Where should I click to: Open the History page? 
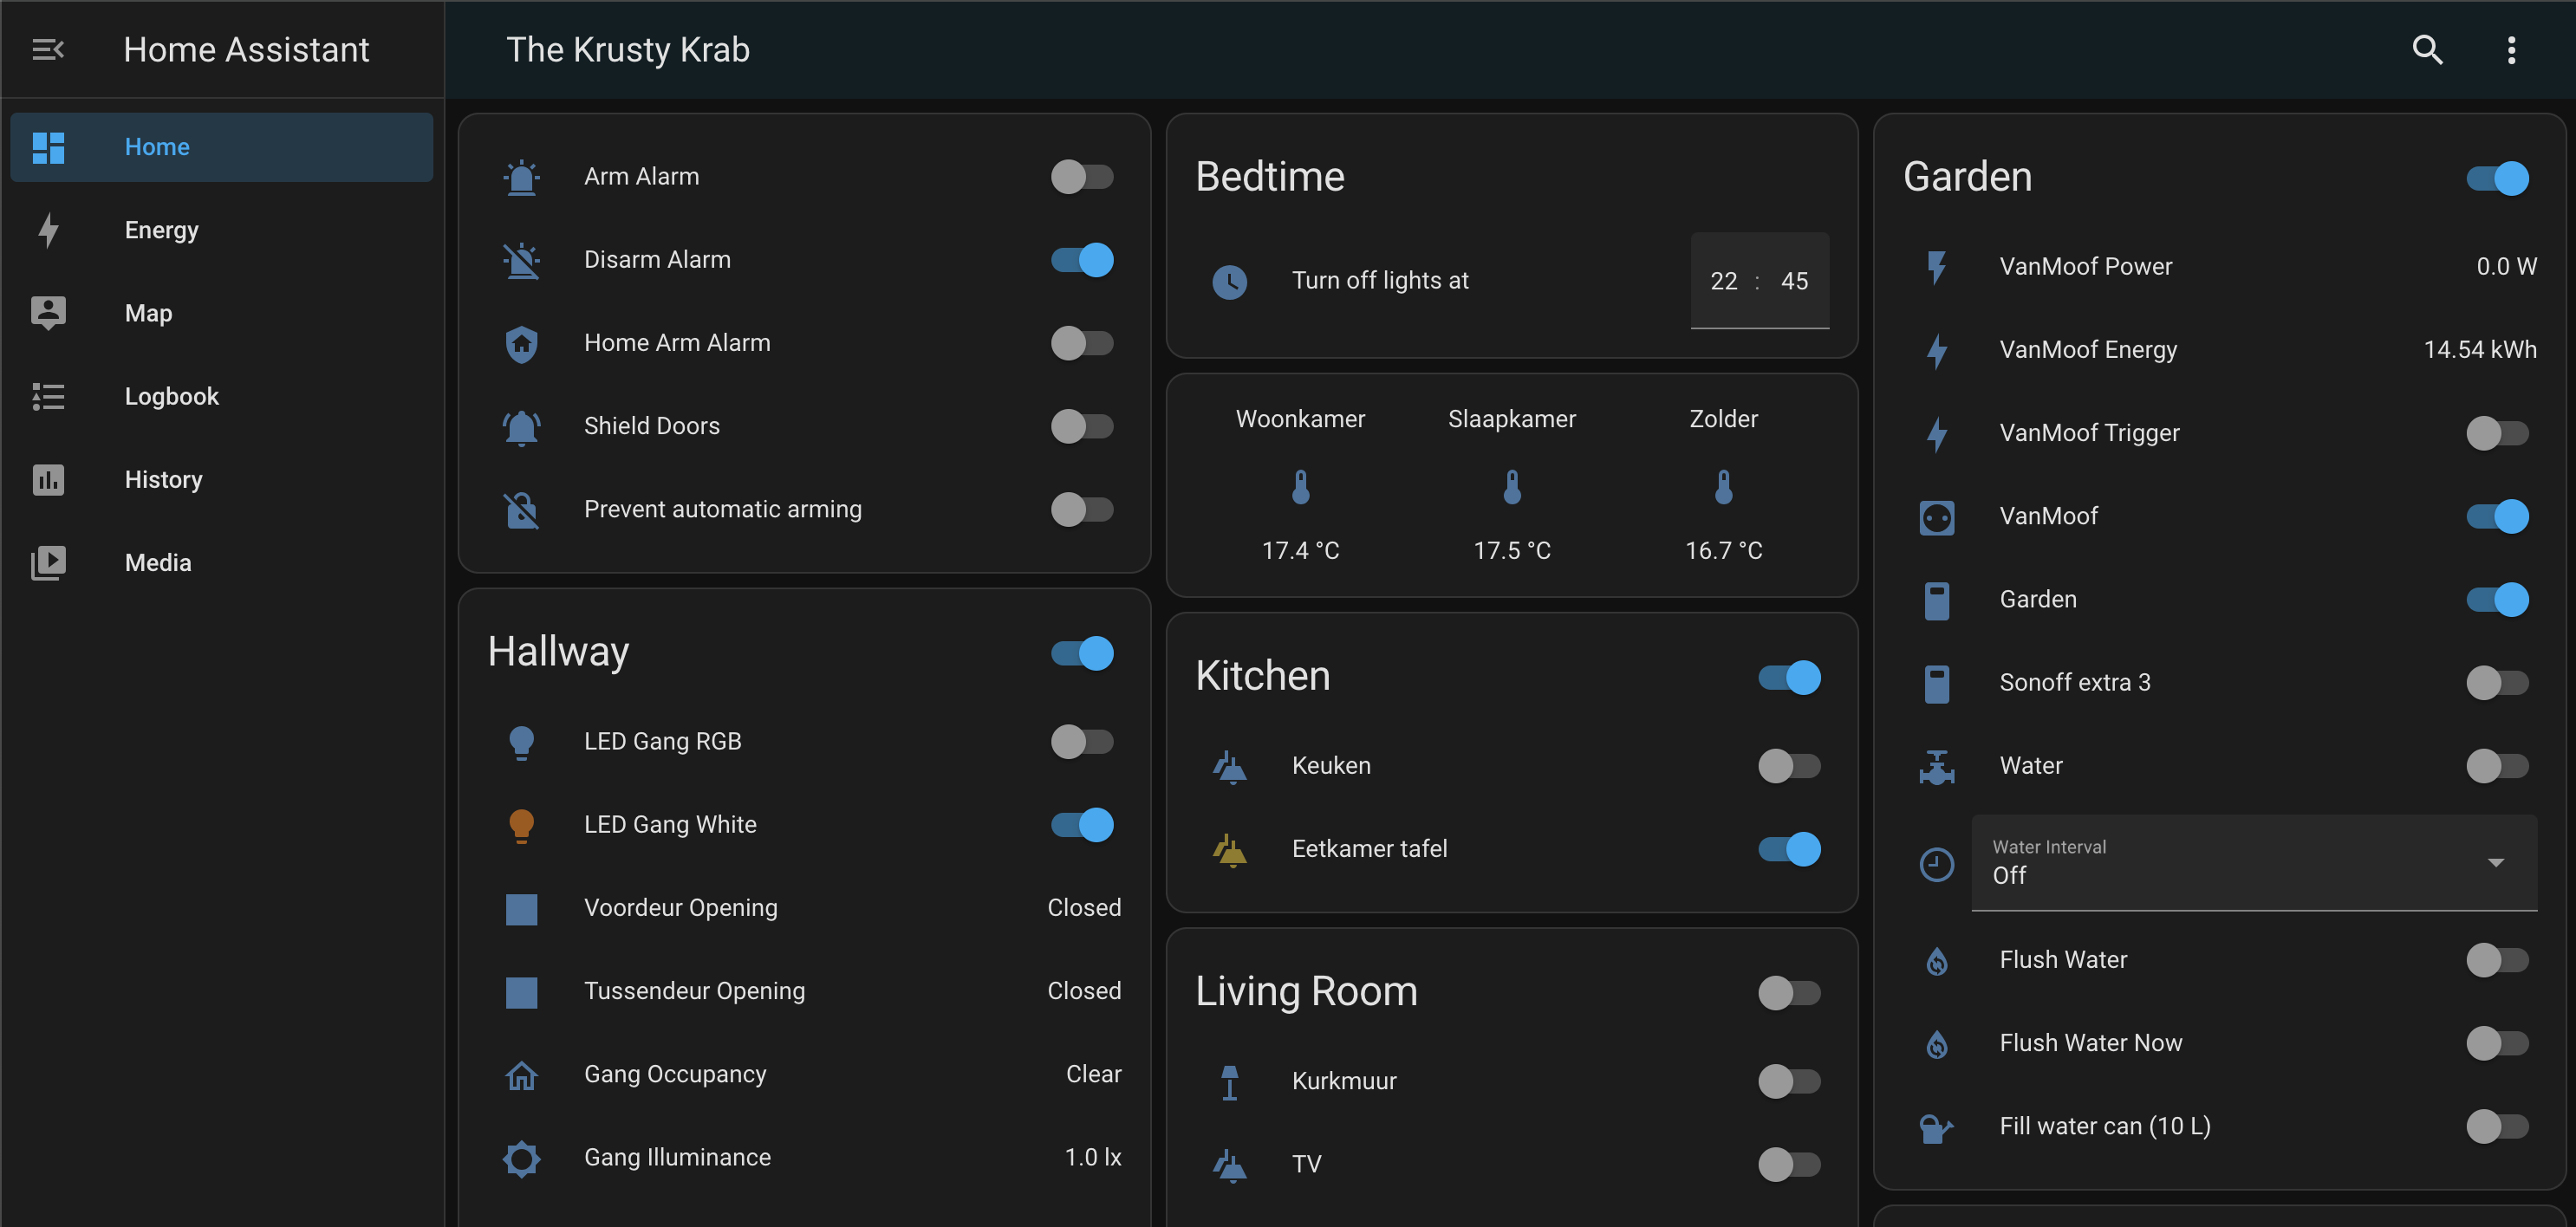click(221, 480)
